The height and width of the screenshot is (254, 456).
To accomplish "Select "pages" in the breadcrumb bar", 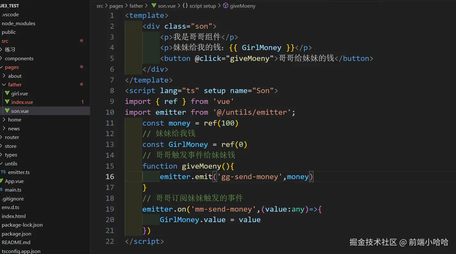I will [x=116, y=6].
